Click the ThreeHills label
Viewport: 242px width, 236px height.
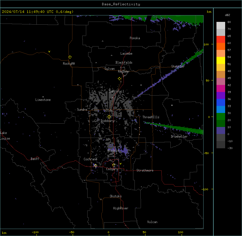click(x=151, y=117)
